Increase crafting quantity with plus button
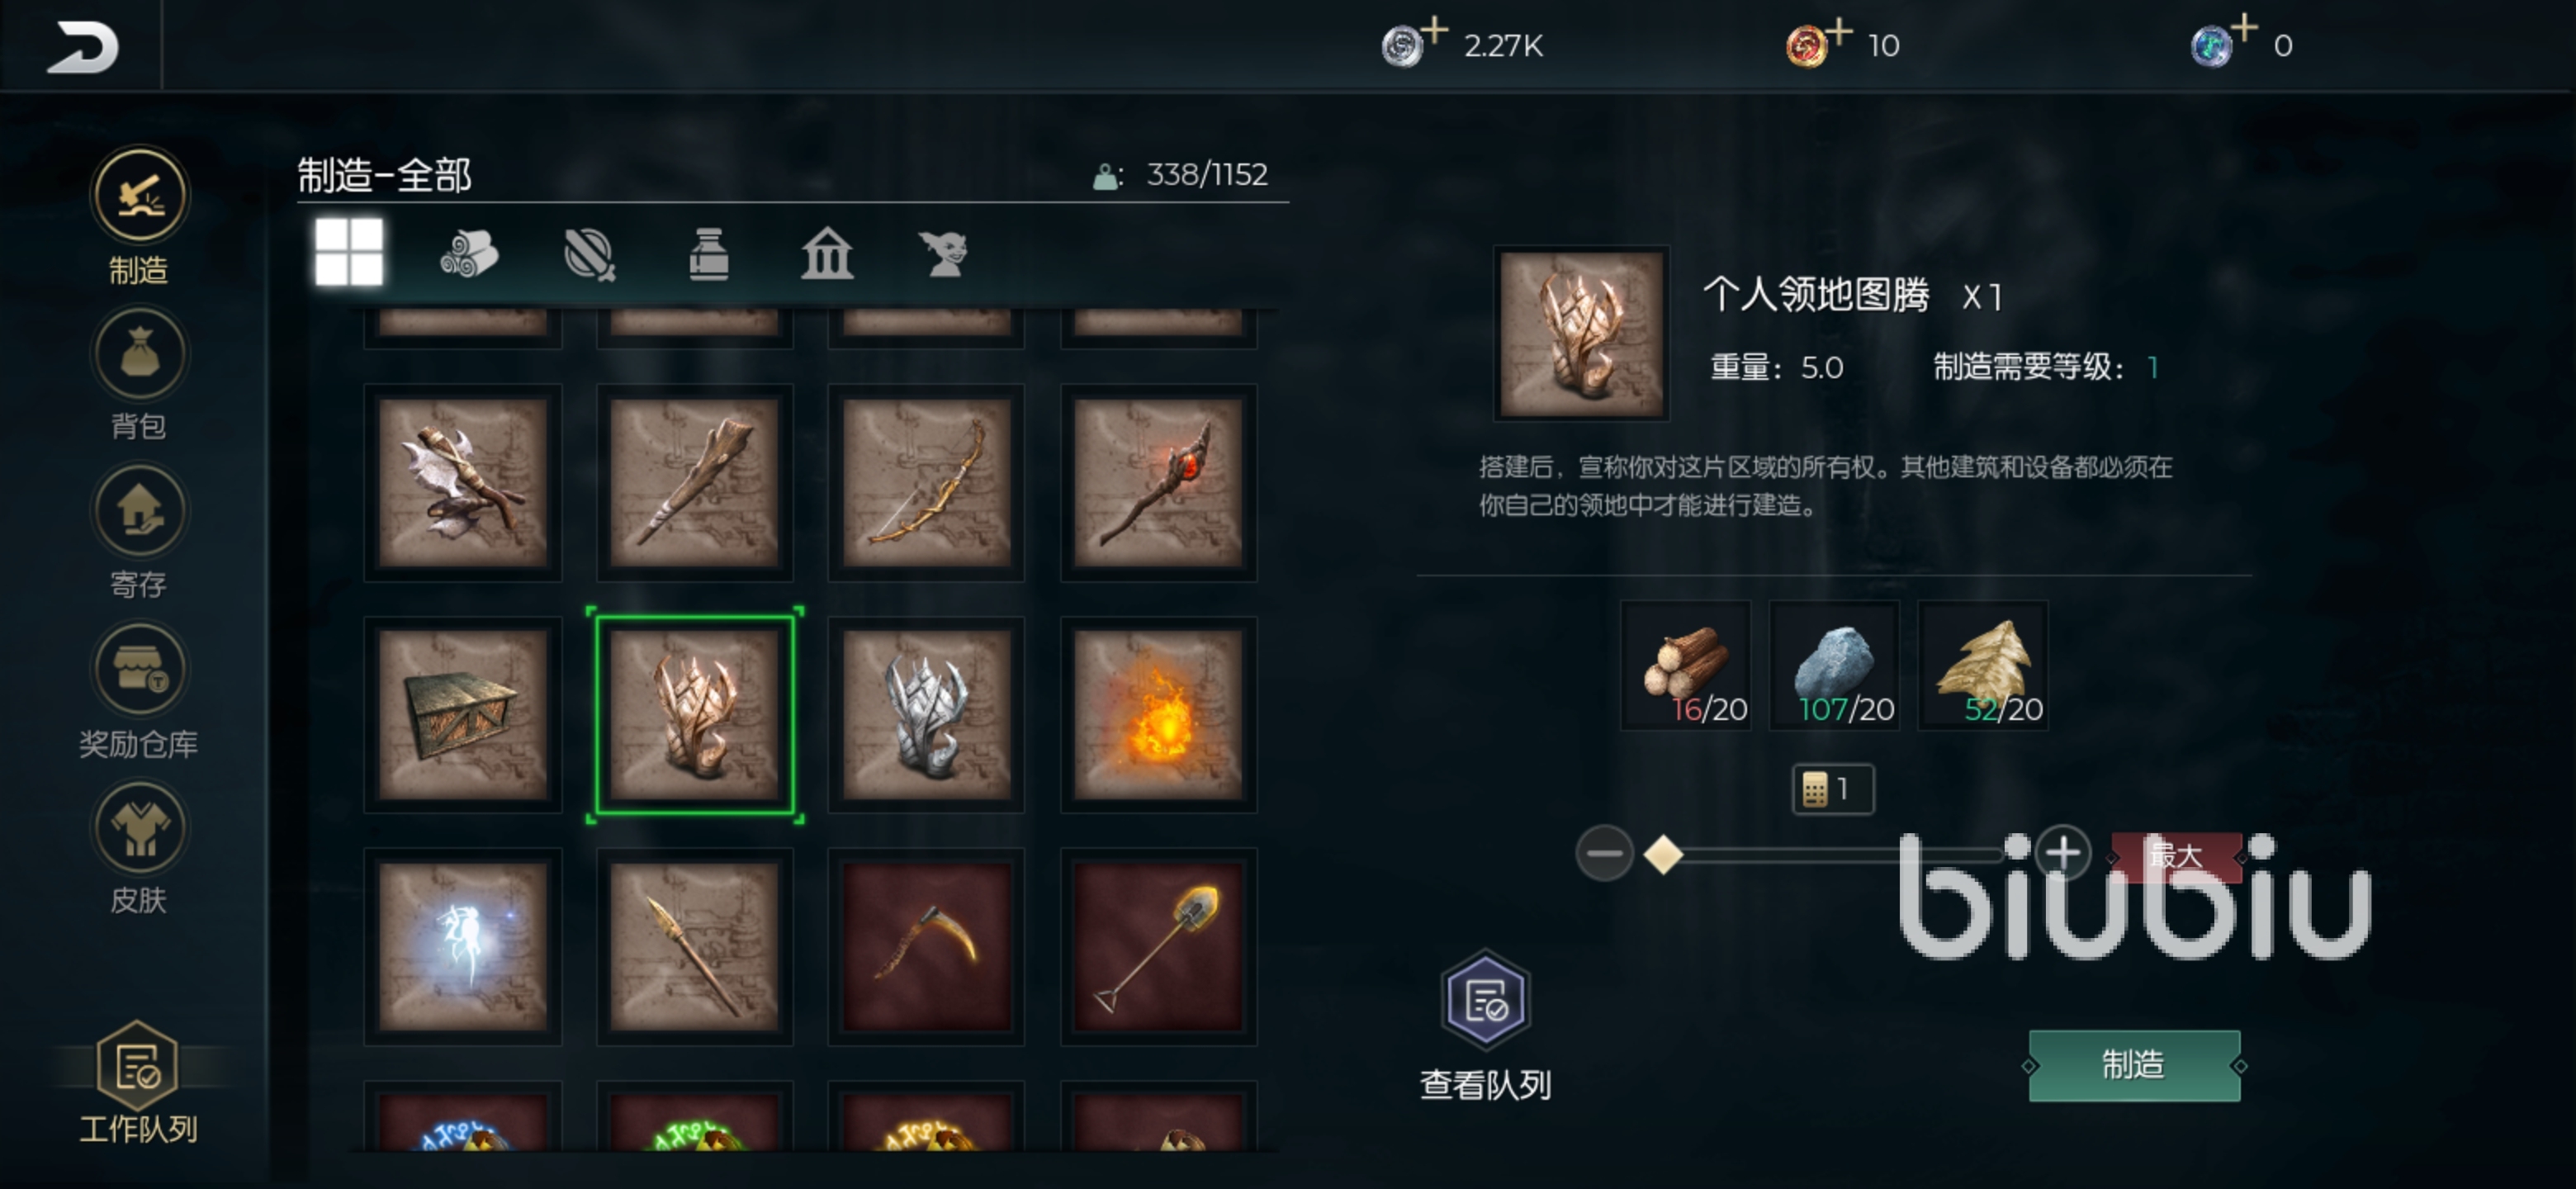Screen dimensions: 2576x1189 [2063, 854]
